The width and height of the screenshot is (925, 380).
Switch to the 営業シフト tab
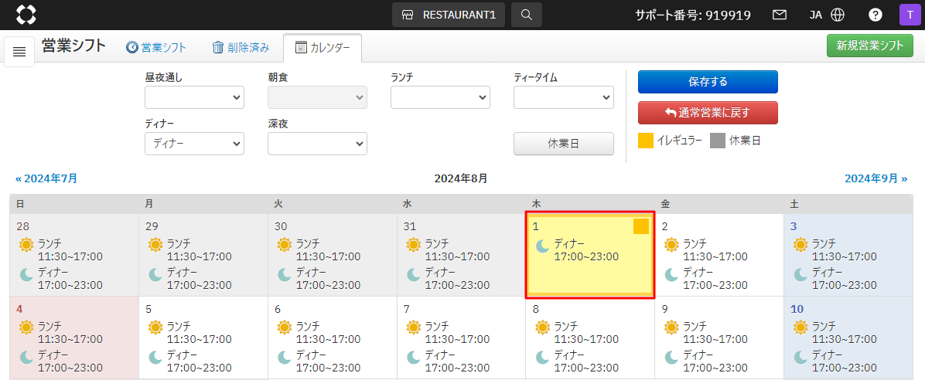(x=156, y=48)
